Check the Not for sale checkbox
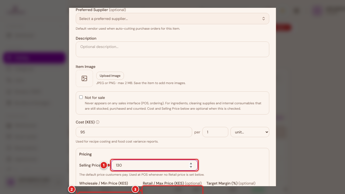345x194 pixels. pyautogui.click(x=81, y=97)
